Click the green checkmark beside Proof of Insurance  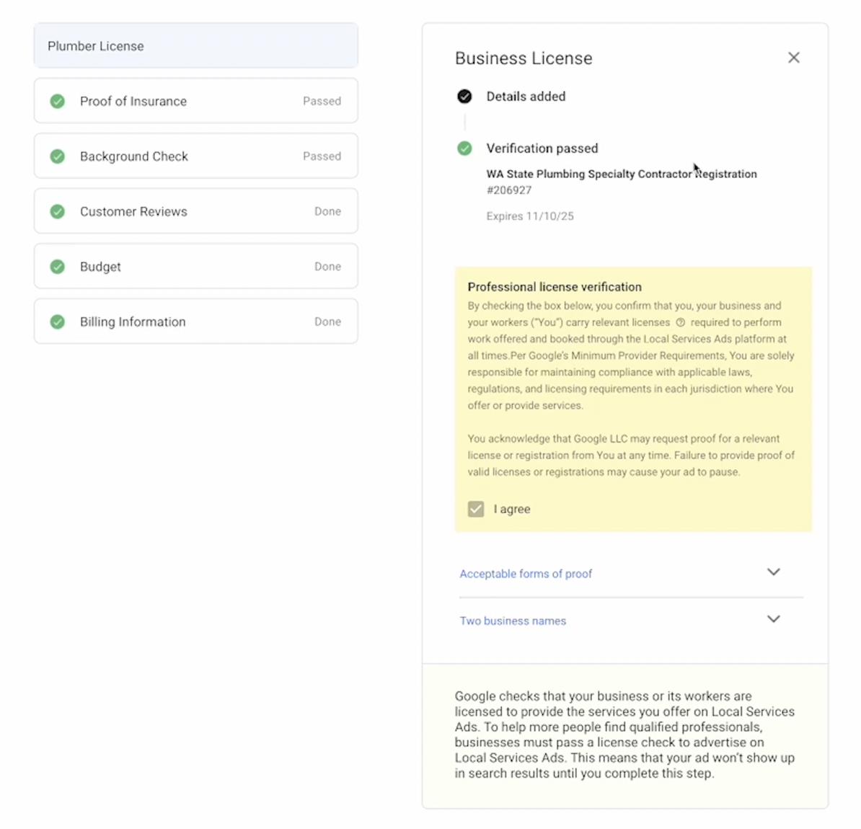click(x=57, y=102)
